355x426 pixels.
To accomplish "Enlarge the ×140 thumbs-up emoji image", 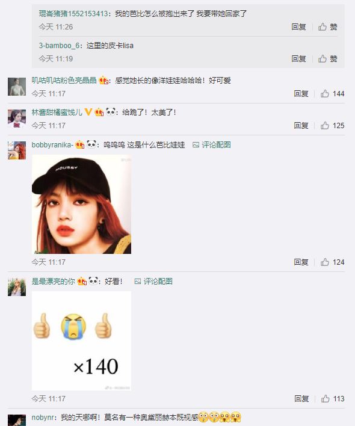I will [x=81, y=341].
